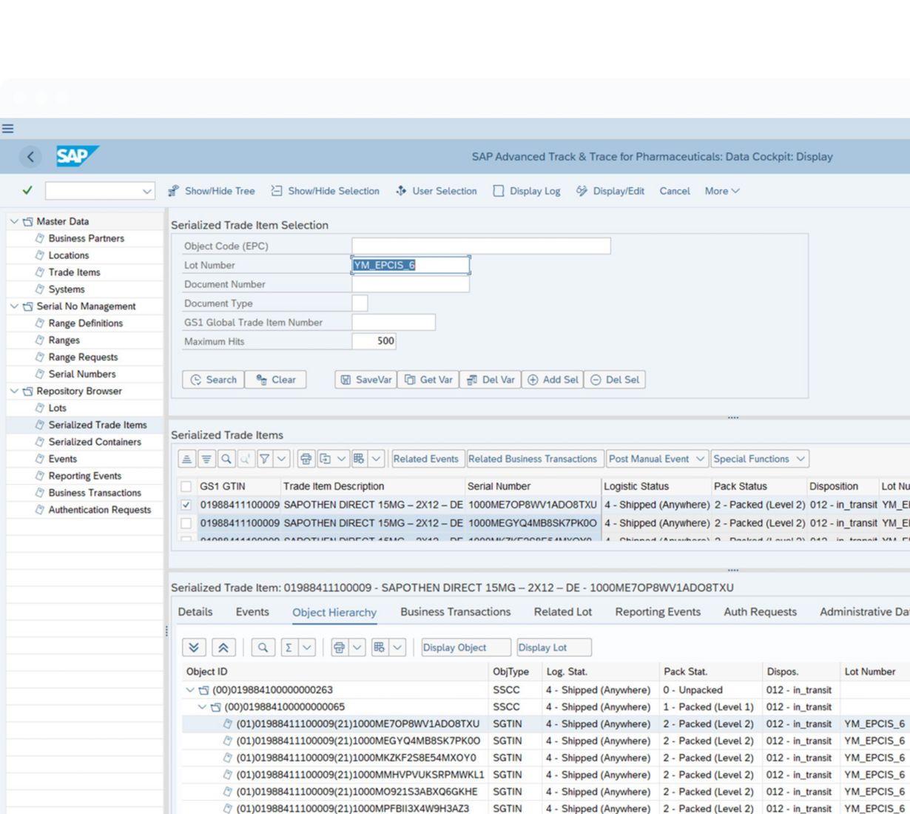Image resolution: width=910 pixels, height=814 pixels.
Task: Click the print icon in Serialized Trade Items toolbar
Action: (x=306, y=459)
